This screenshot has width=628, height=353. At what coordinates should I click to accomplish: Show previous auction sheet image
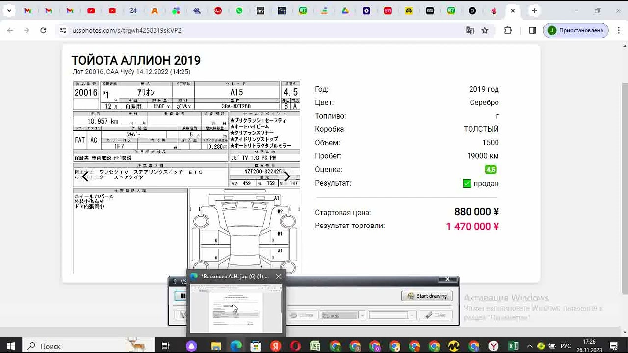(85, 176)
